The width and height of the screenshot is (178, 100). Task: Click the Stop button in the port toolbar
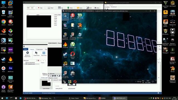(x=40, y=8)
